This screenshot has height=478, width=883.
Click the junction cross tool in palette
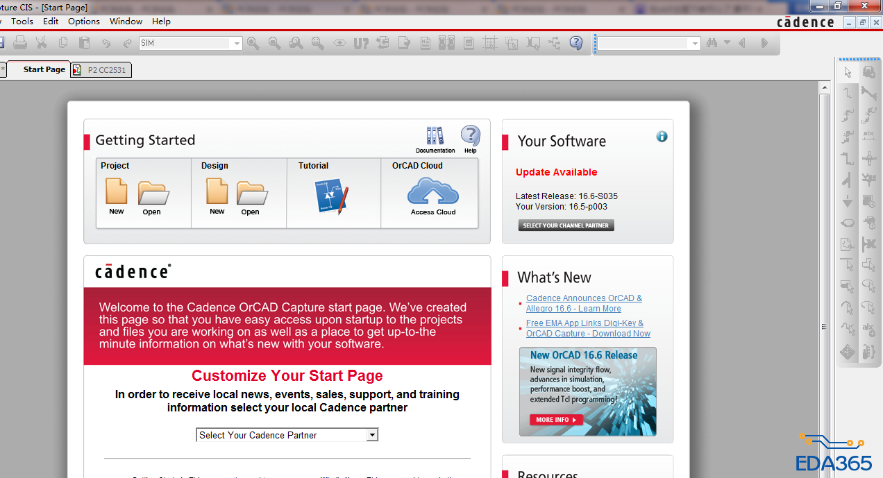[x=868, y=158]
